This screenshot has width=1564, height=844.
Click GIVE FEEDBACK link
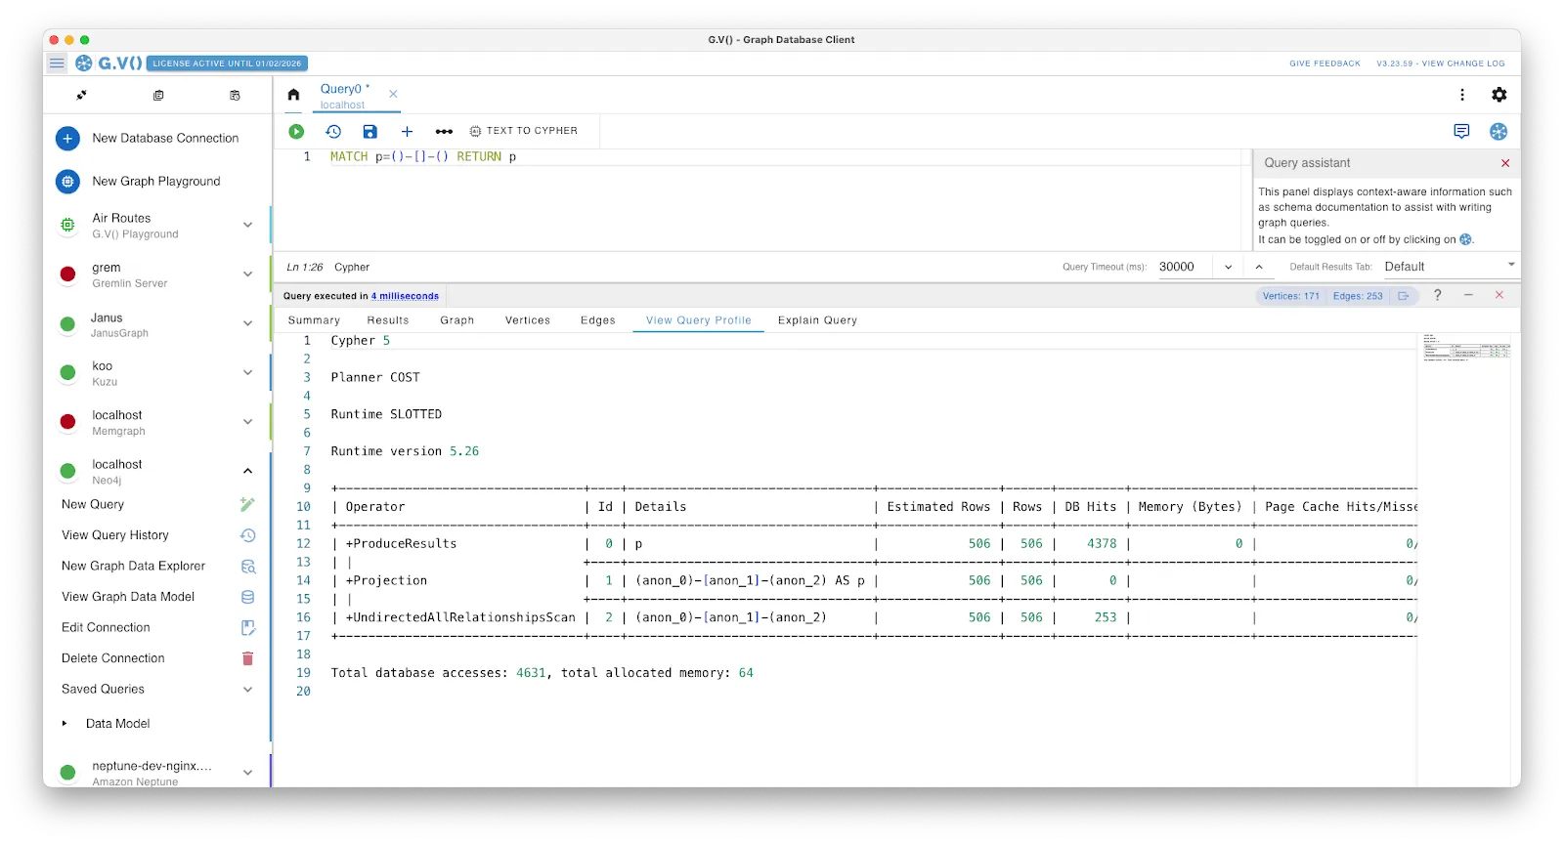[x=1325, y=63]
